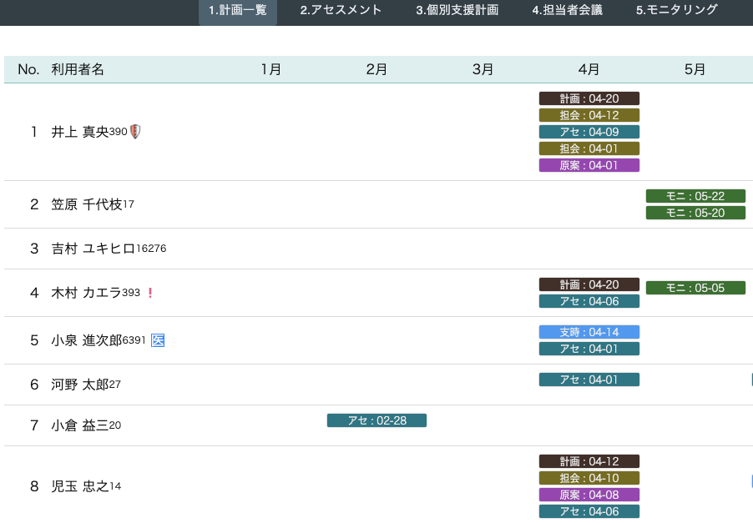Open the 1.計画一覧 tab
This screenshot has height=523, width=753.
click(x=238, y=11)
